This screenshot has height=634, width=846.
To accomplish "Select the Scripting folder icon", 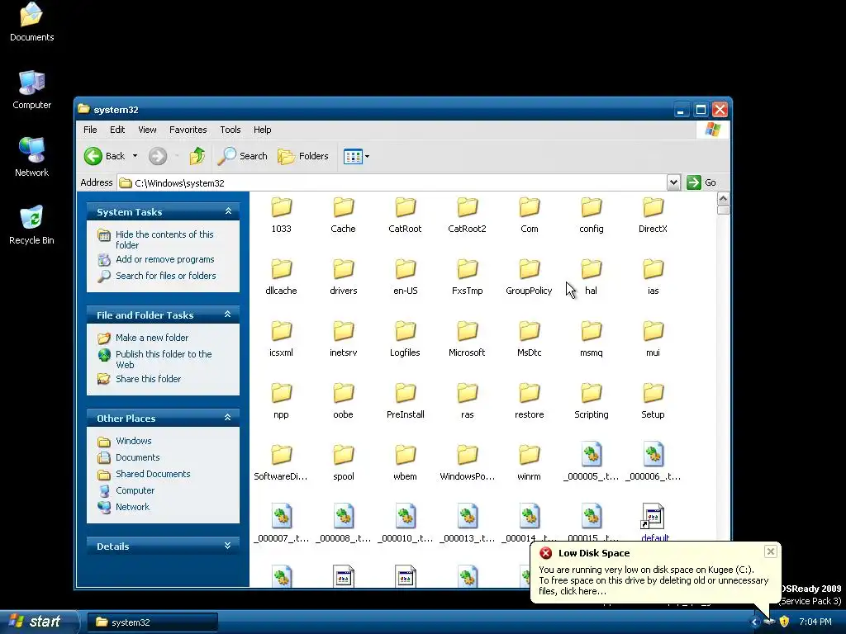I will coord(592,393).
